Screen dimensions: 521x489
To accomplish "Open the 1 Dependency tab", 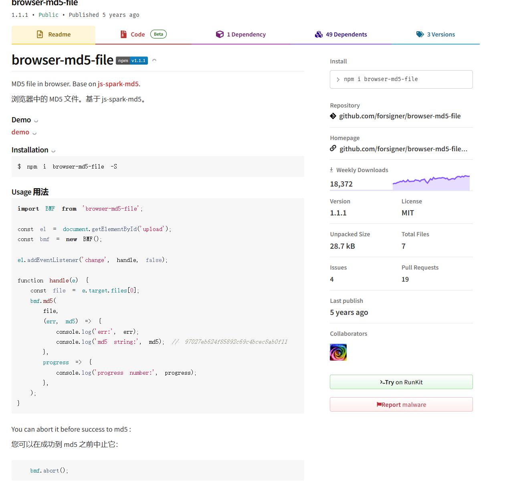I will point(240,34).
